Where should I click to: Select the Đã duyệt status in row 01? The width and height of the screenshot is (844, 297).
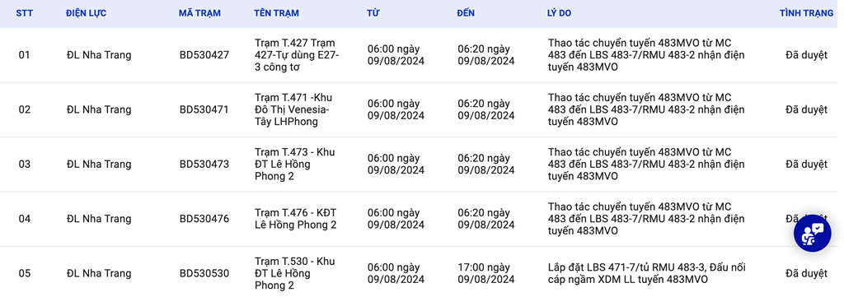coord(806,55)
